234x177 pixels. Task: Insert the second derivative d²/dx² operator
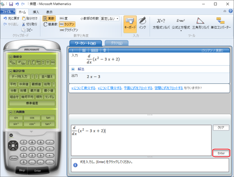[21, 62]
